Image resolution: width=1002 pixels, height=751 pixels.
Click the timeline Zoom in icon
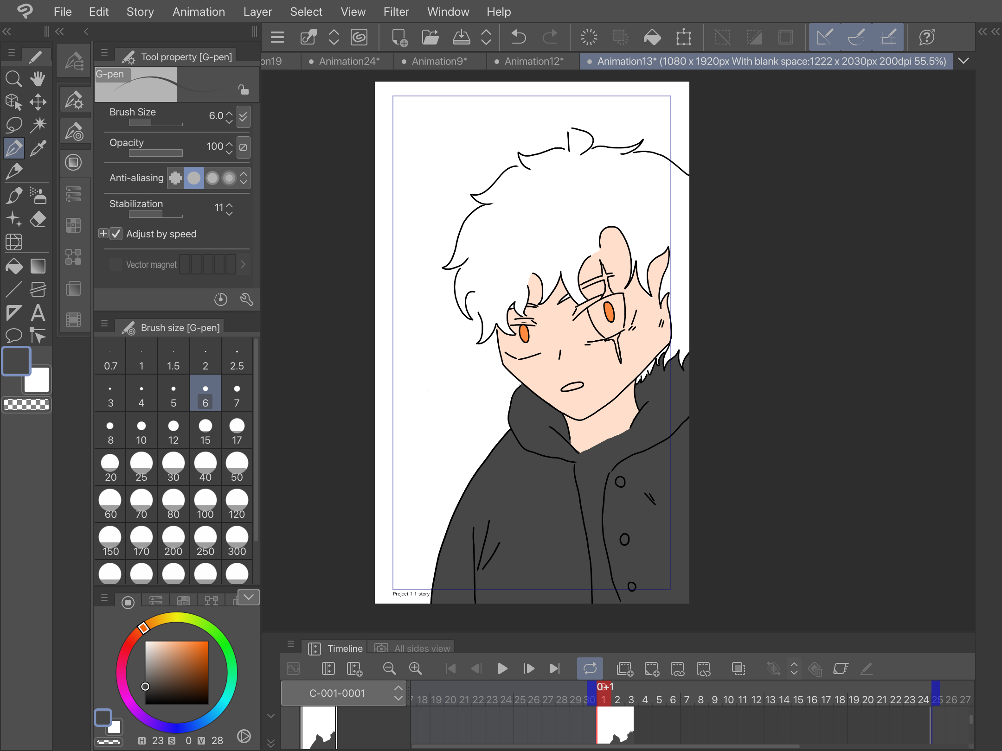(415, 668)
